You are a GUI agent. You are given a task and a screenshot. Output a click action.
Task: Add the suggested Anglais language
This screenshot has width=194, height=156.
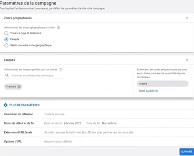coord(162,84)
